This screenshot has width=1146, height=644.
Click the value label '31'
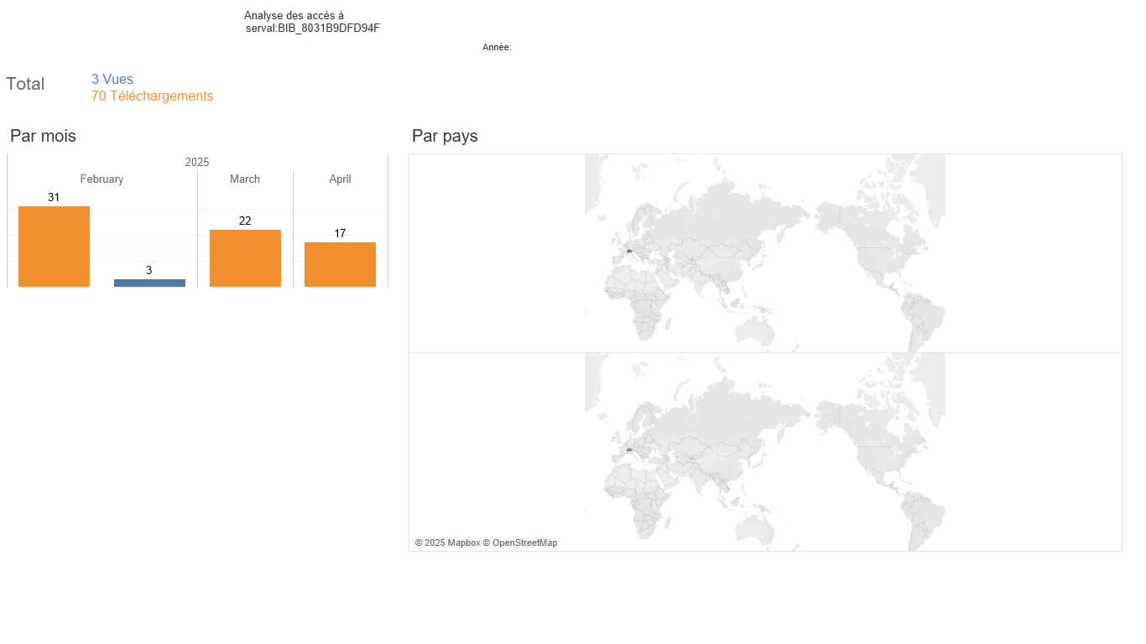coord(54,197)
